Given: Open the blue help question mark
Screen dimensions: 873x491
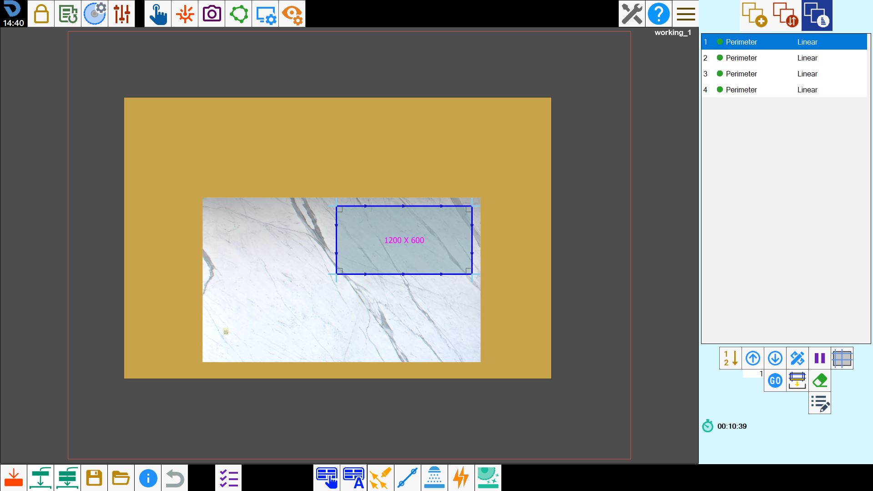Looking at the screenshot, I should (659, 14).
